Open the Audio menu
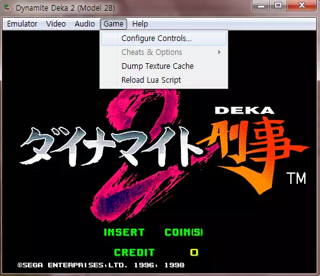320x276 pixels. click(x=85, y=24)
